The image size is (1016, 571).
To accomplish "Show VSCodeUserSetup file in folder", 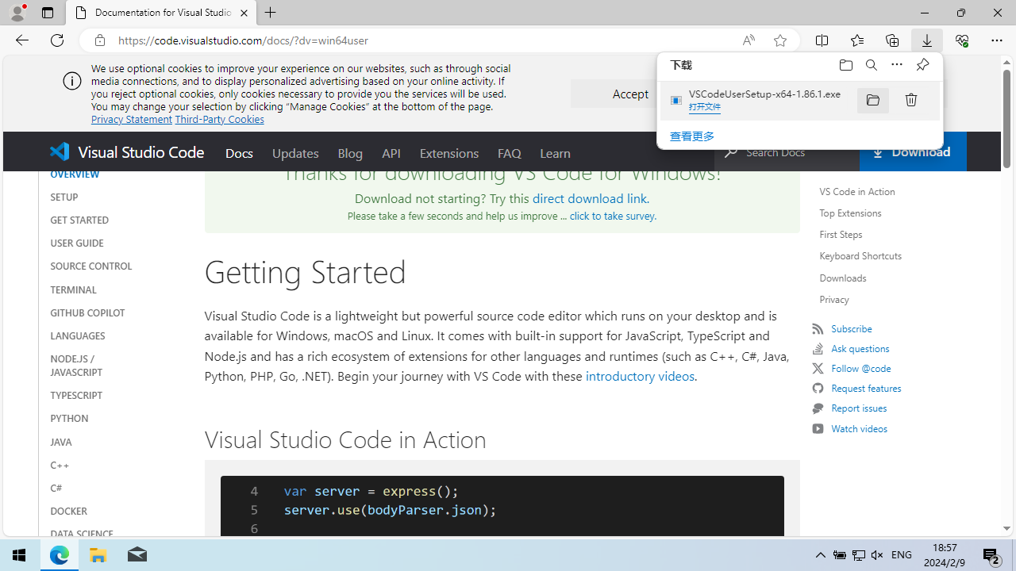I will [x=873, y=100].
